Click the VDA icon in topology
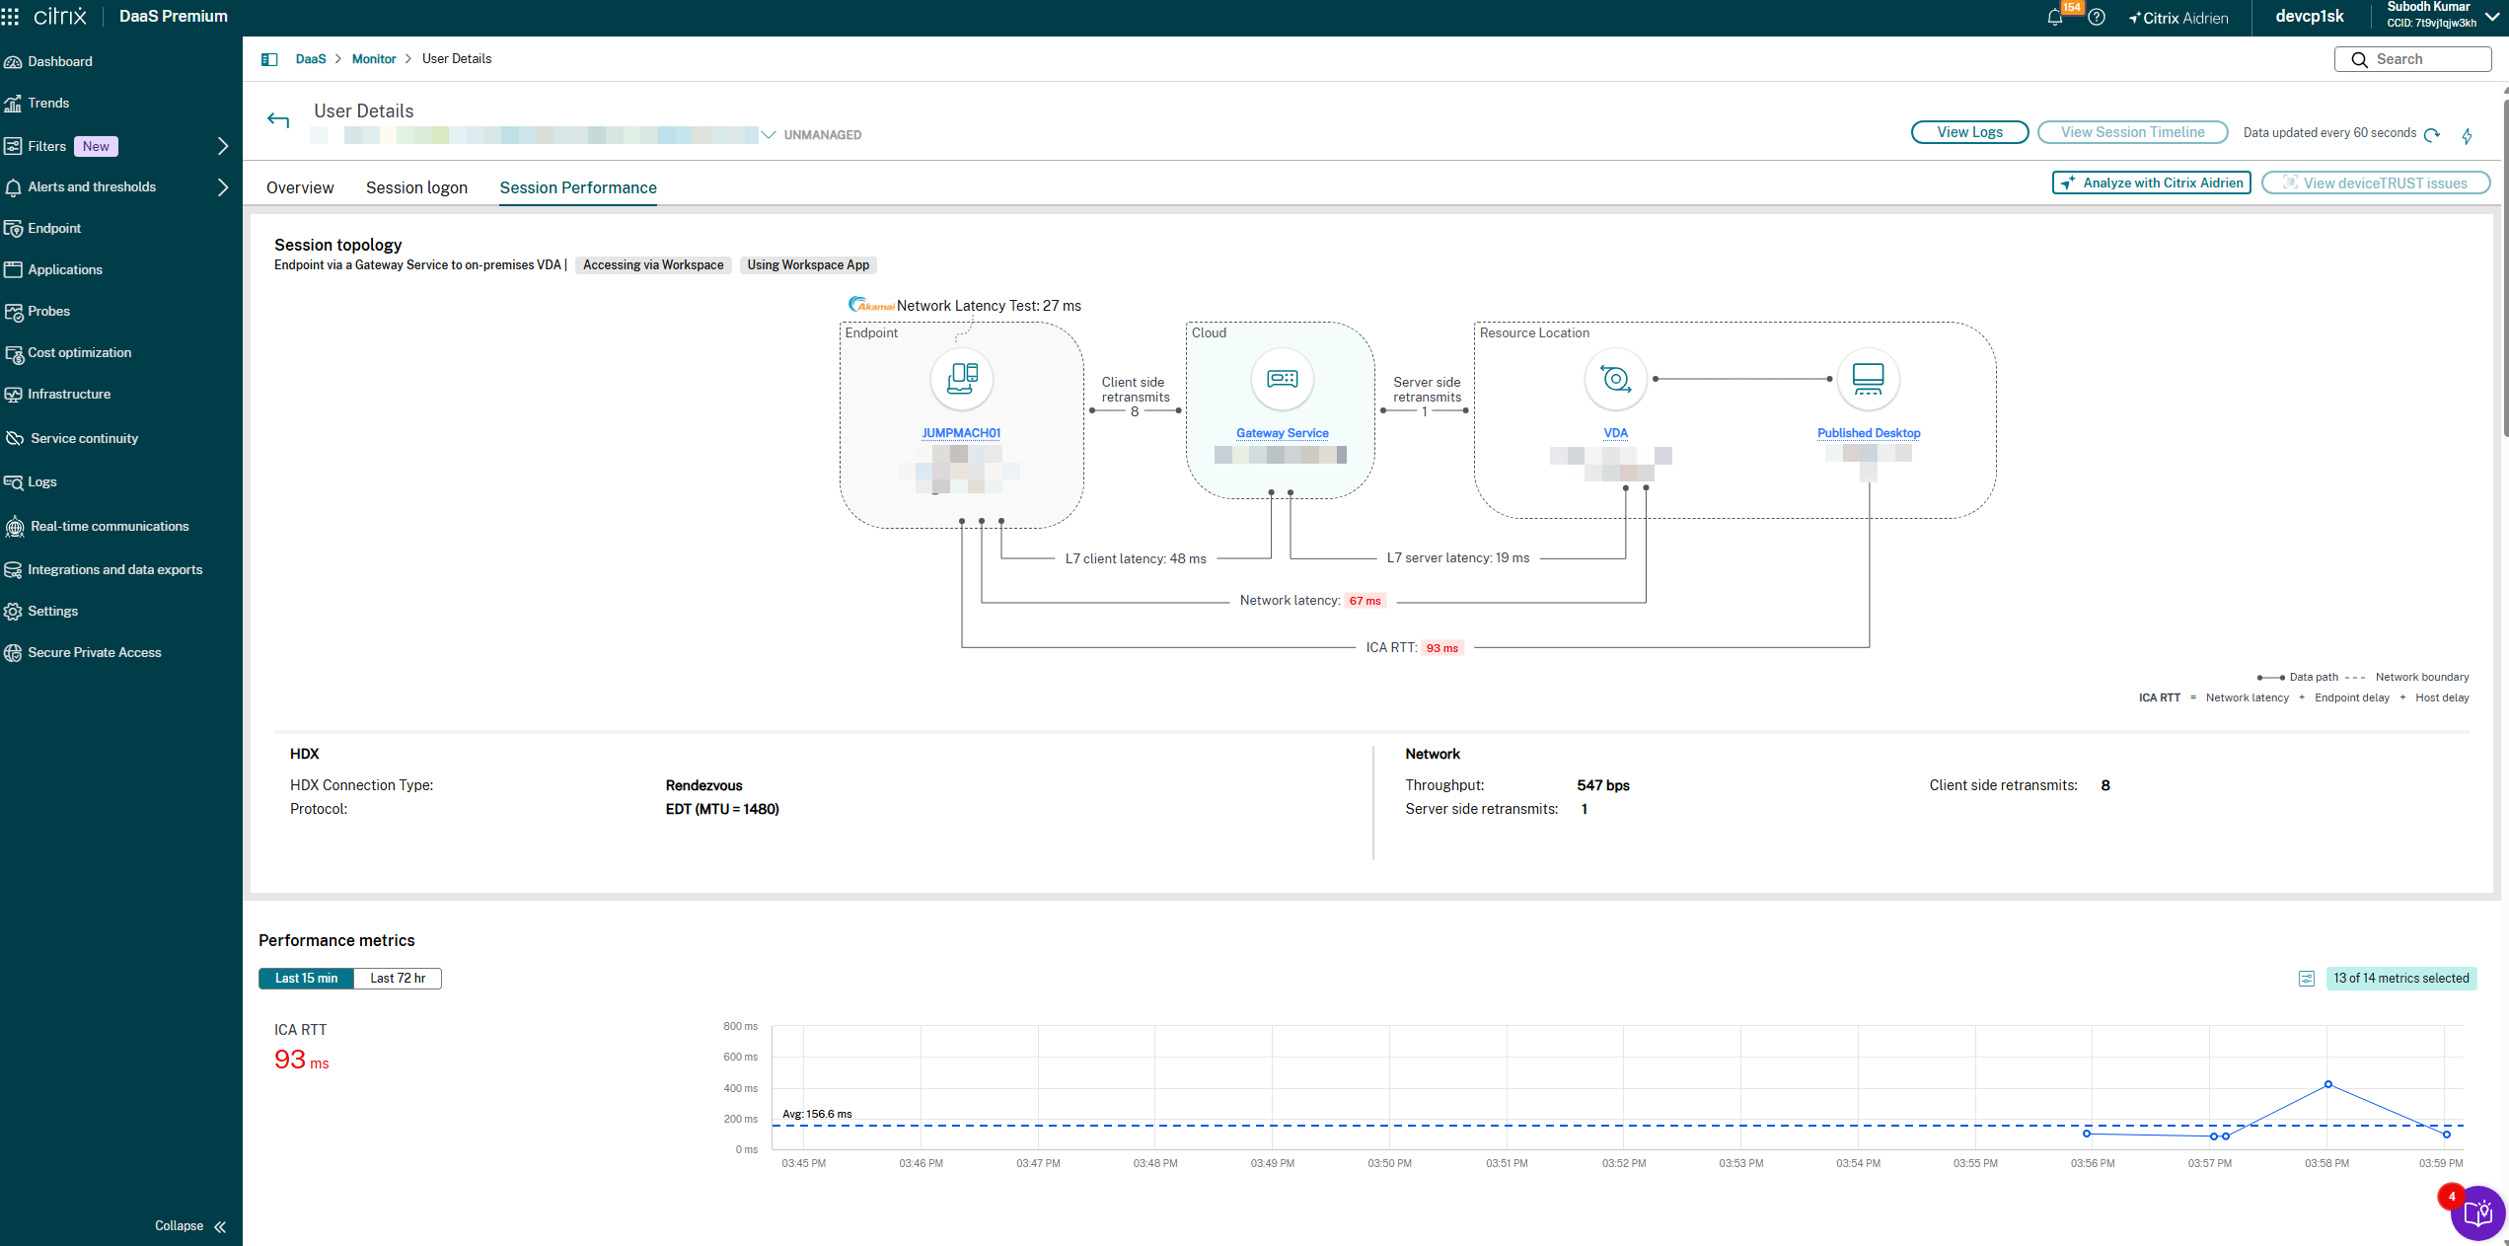2509x1246 pixels. pyautogui.click(x=1615, y=379)
